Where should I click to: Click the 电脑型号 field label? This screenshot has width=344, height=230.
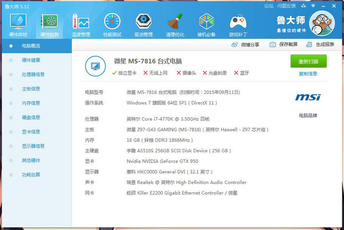point(94,92)
